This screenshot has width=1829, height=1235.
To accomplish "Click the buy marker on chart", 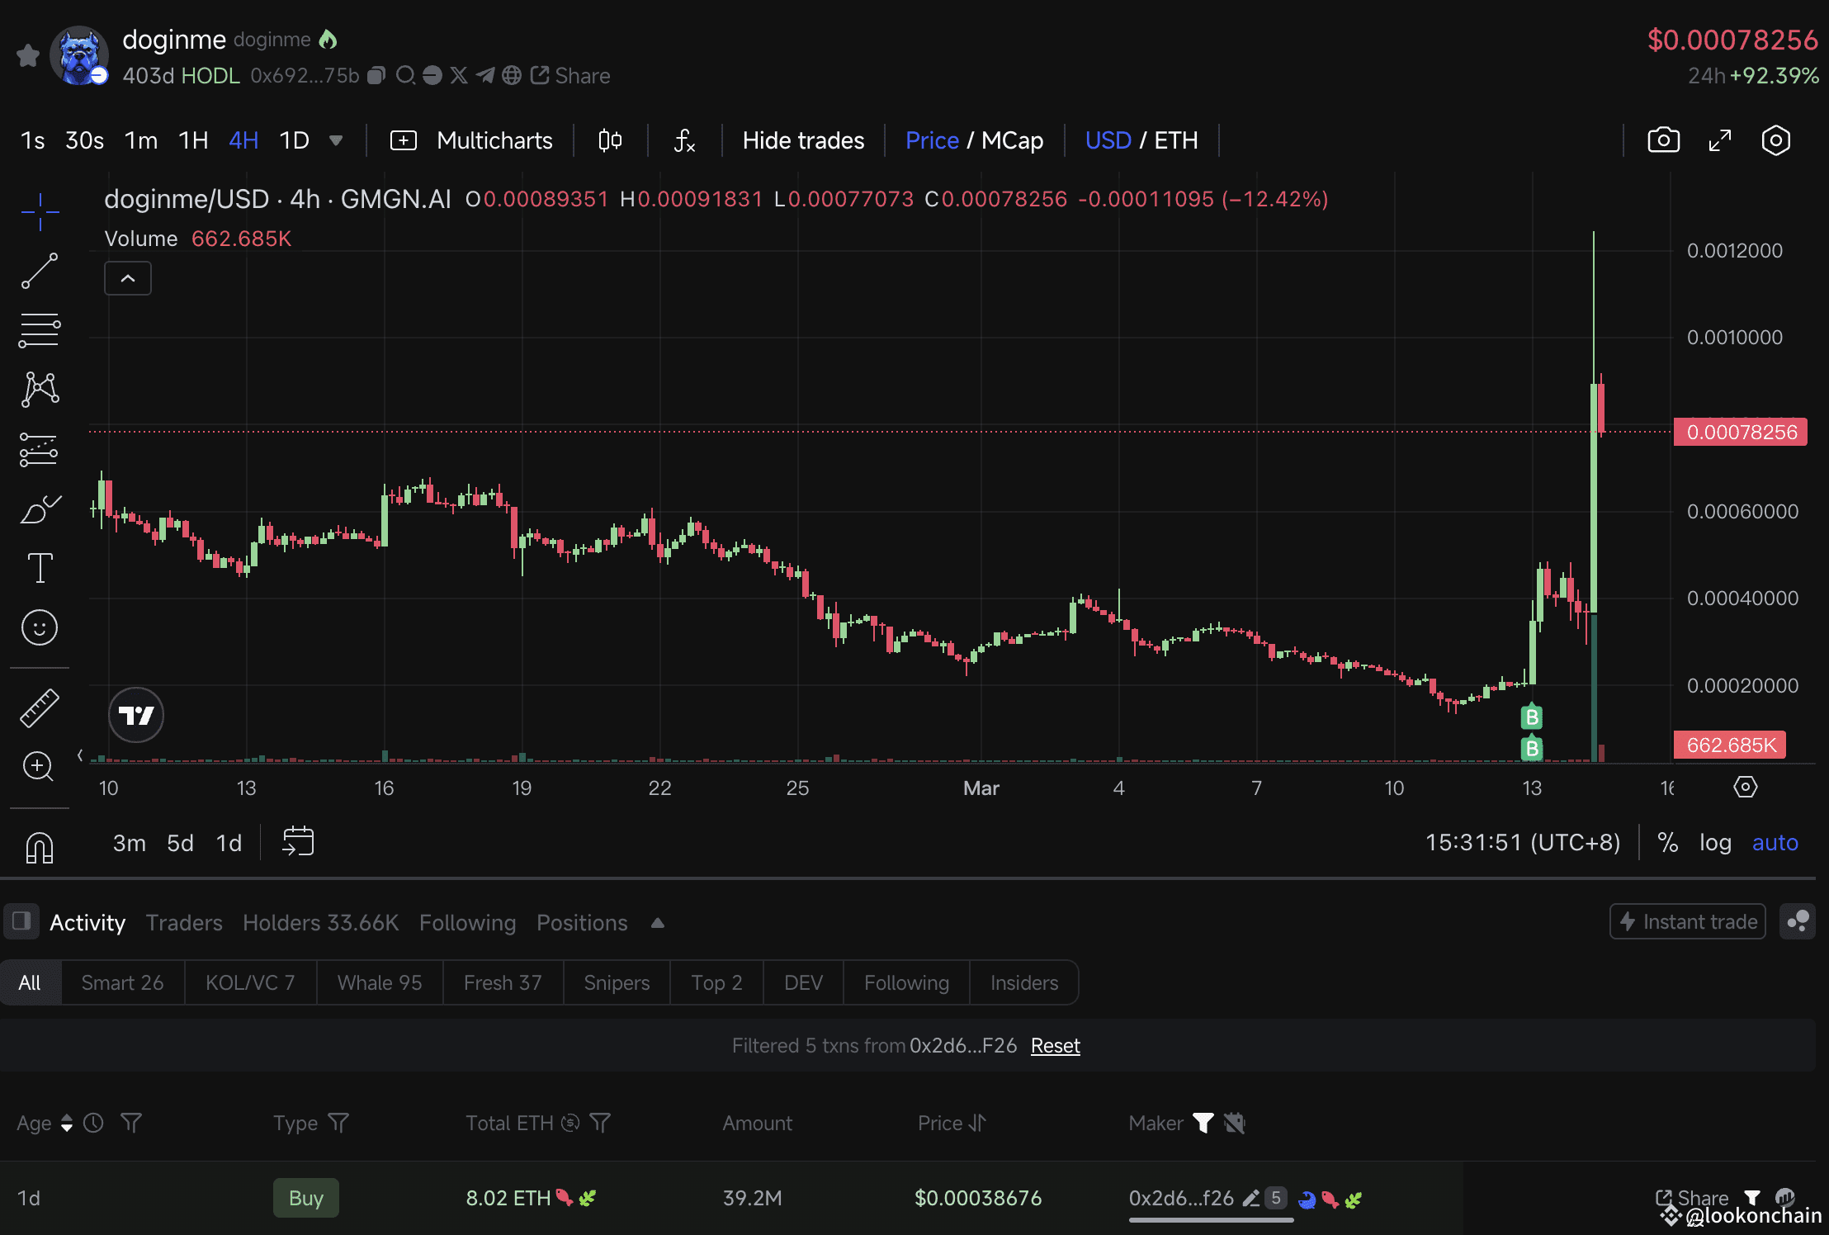I will coord(1532,717).
